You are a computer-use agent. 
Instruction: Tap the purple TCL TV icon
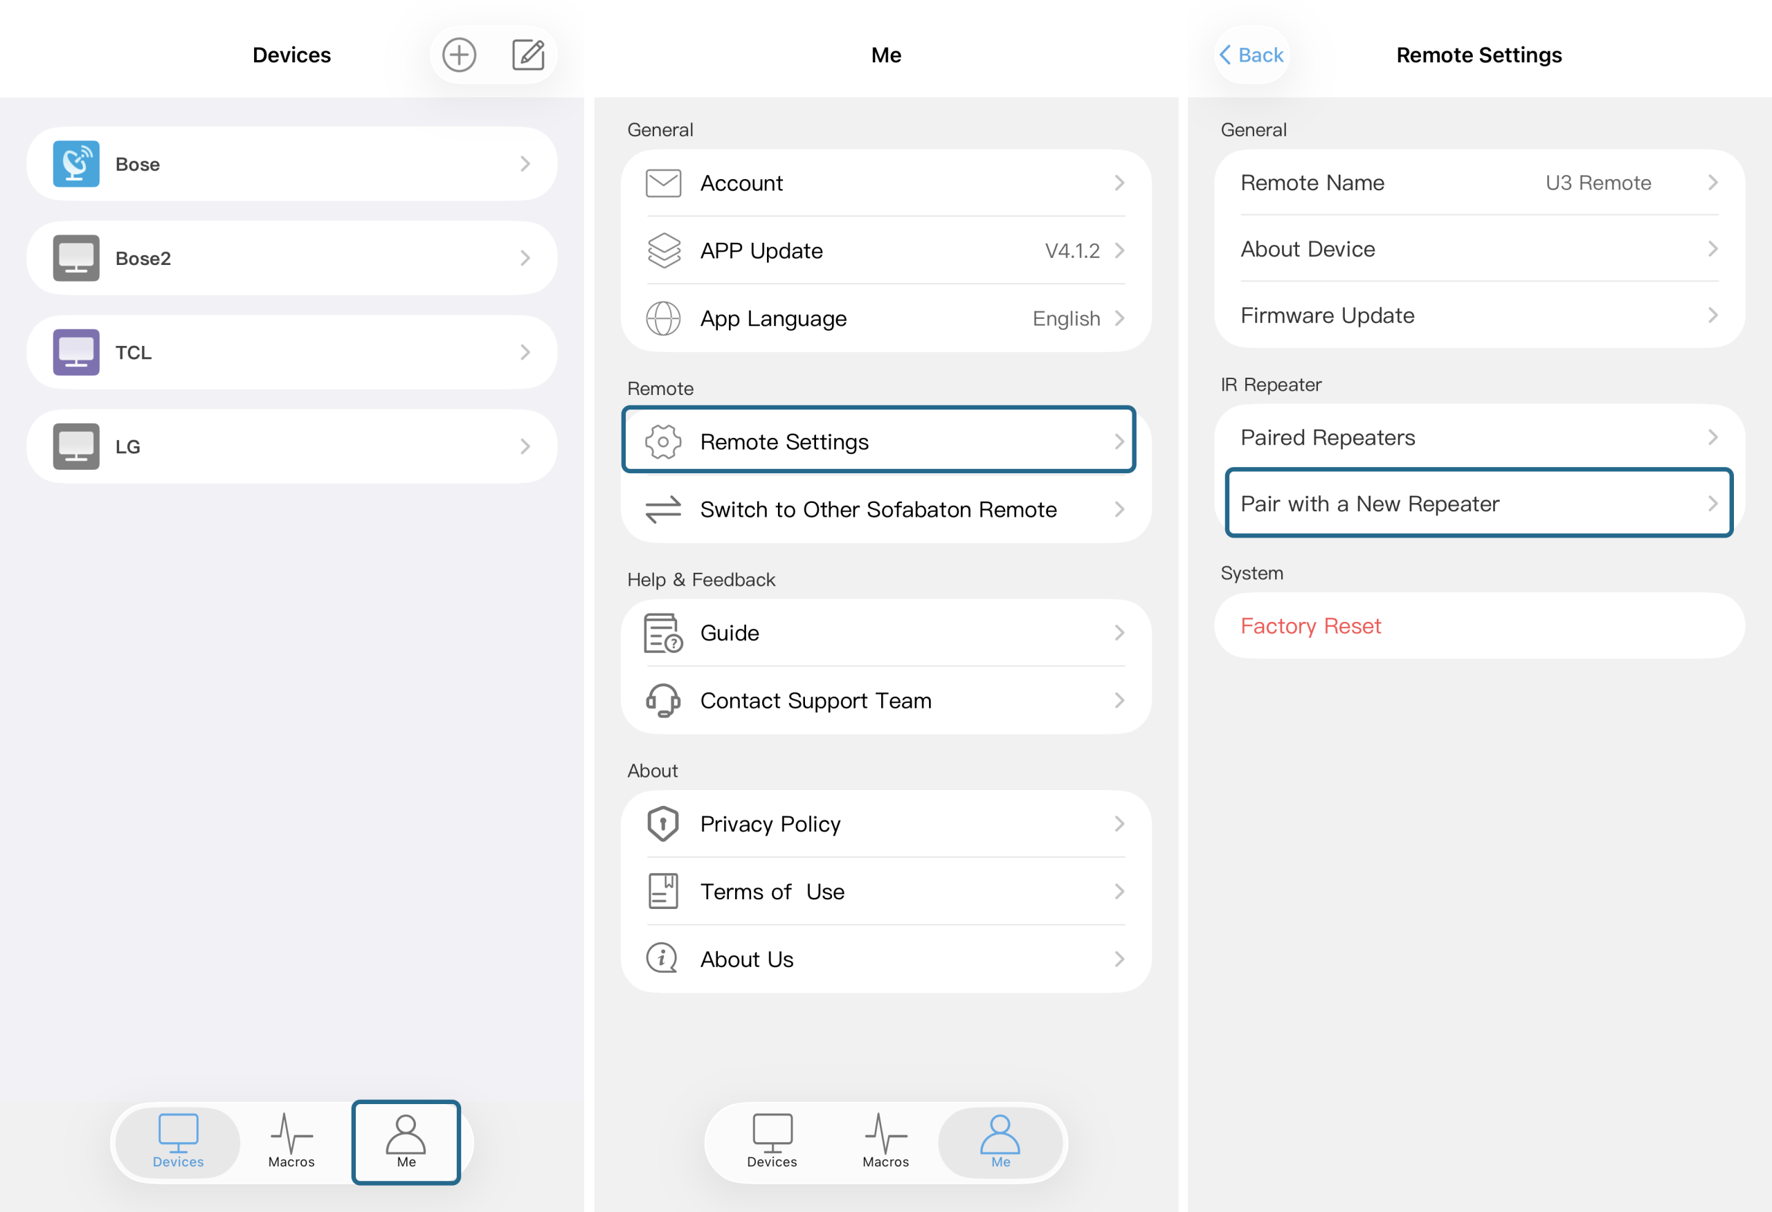click(76, 352)
